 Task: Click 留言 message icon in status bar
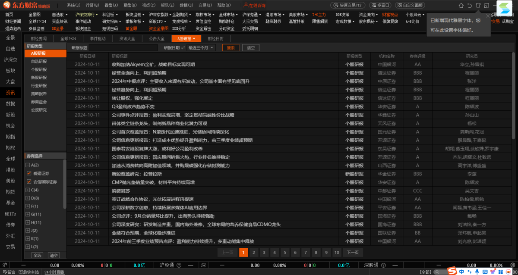9,272
